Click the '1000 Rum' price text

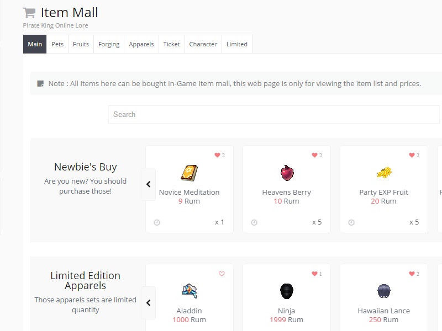189,320
